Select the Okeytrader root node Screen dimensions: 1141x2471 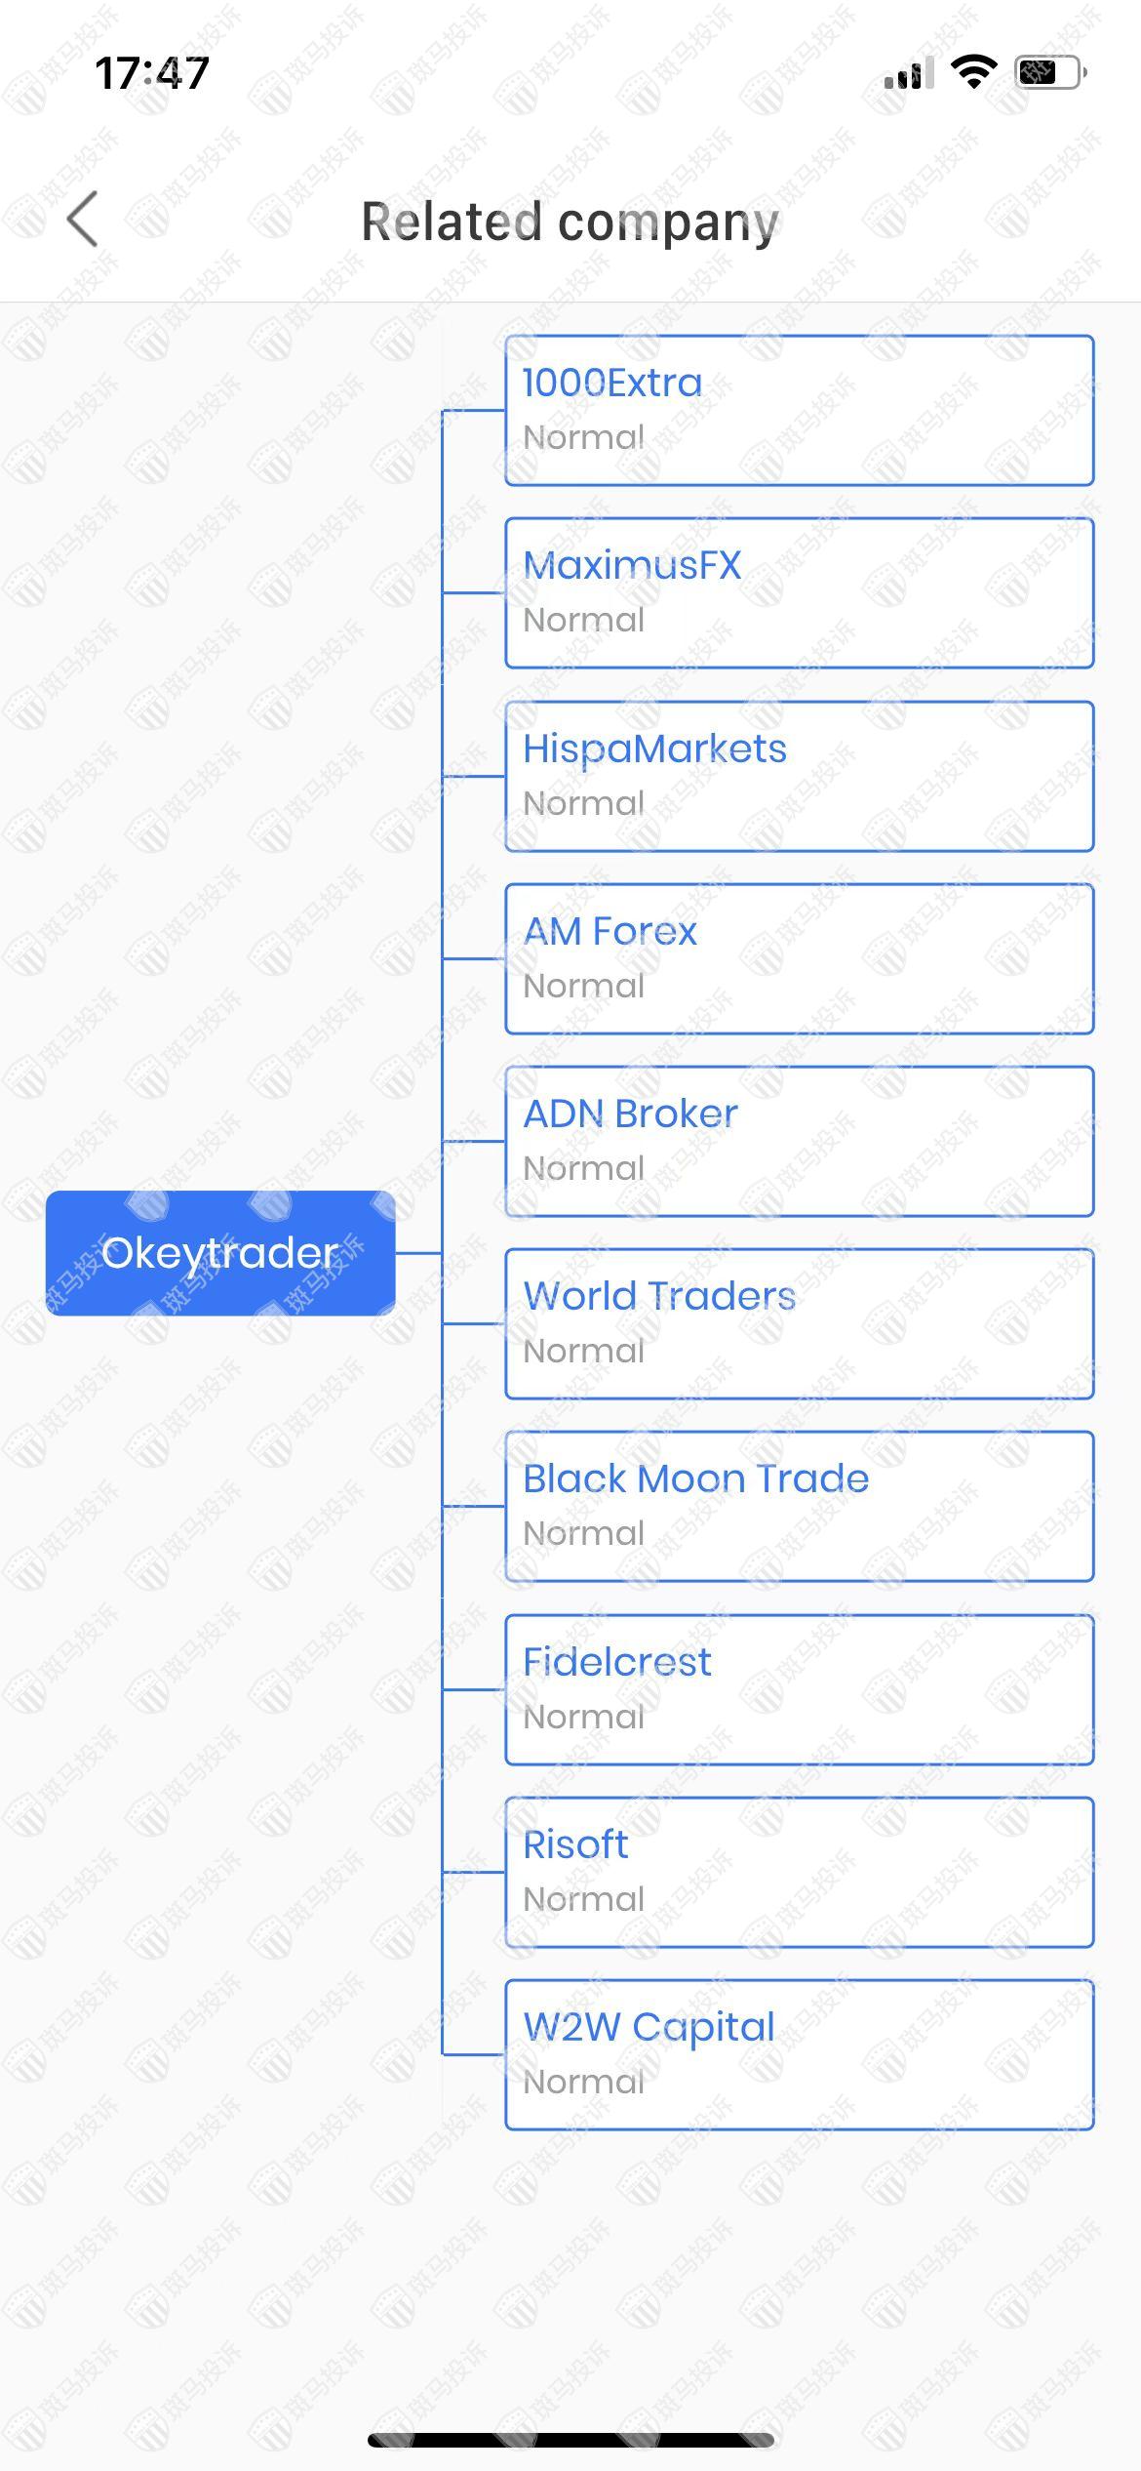click(220, 1253)
